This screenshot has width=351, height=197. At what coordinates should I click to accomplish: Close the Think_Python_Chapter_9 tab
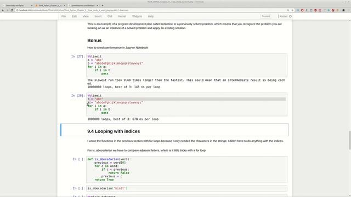click(65, 5)
